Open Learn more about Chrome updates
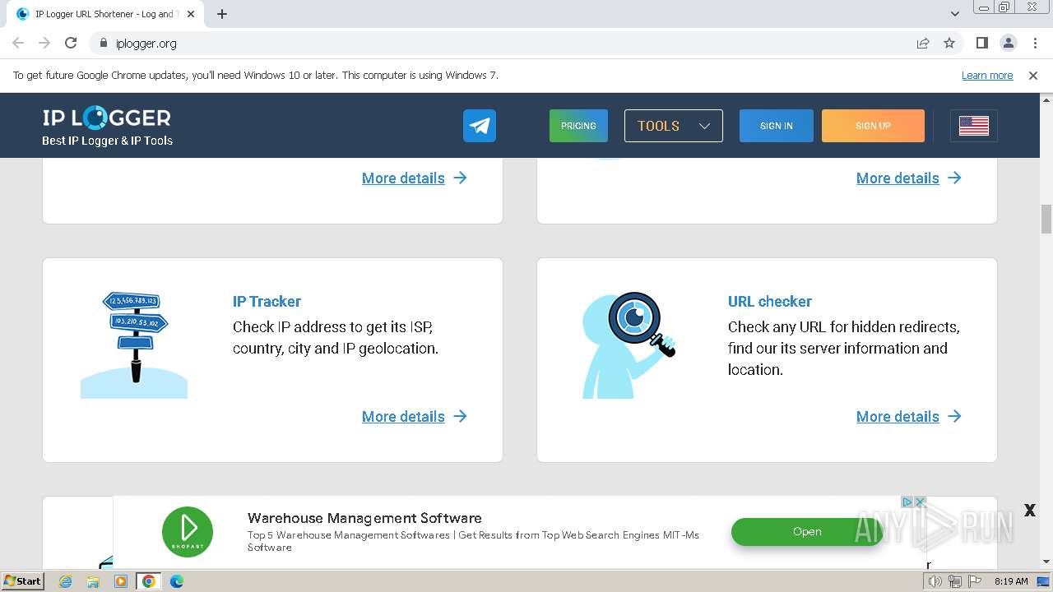Viewport: 1053px width, 592px height. pos(987,75)
